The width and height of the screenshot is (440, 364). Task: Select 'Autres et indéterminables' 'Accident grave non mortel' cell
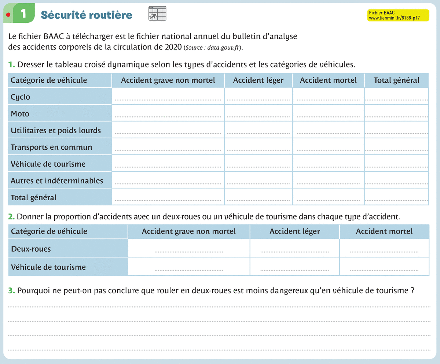[168, 180]
